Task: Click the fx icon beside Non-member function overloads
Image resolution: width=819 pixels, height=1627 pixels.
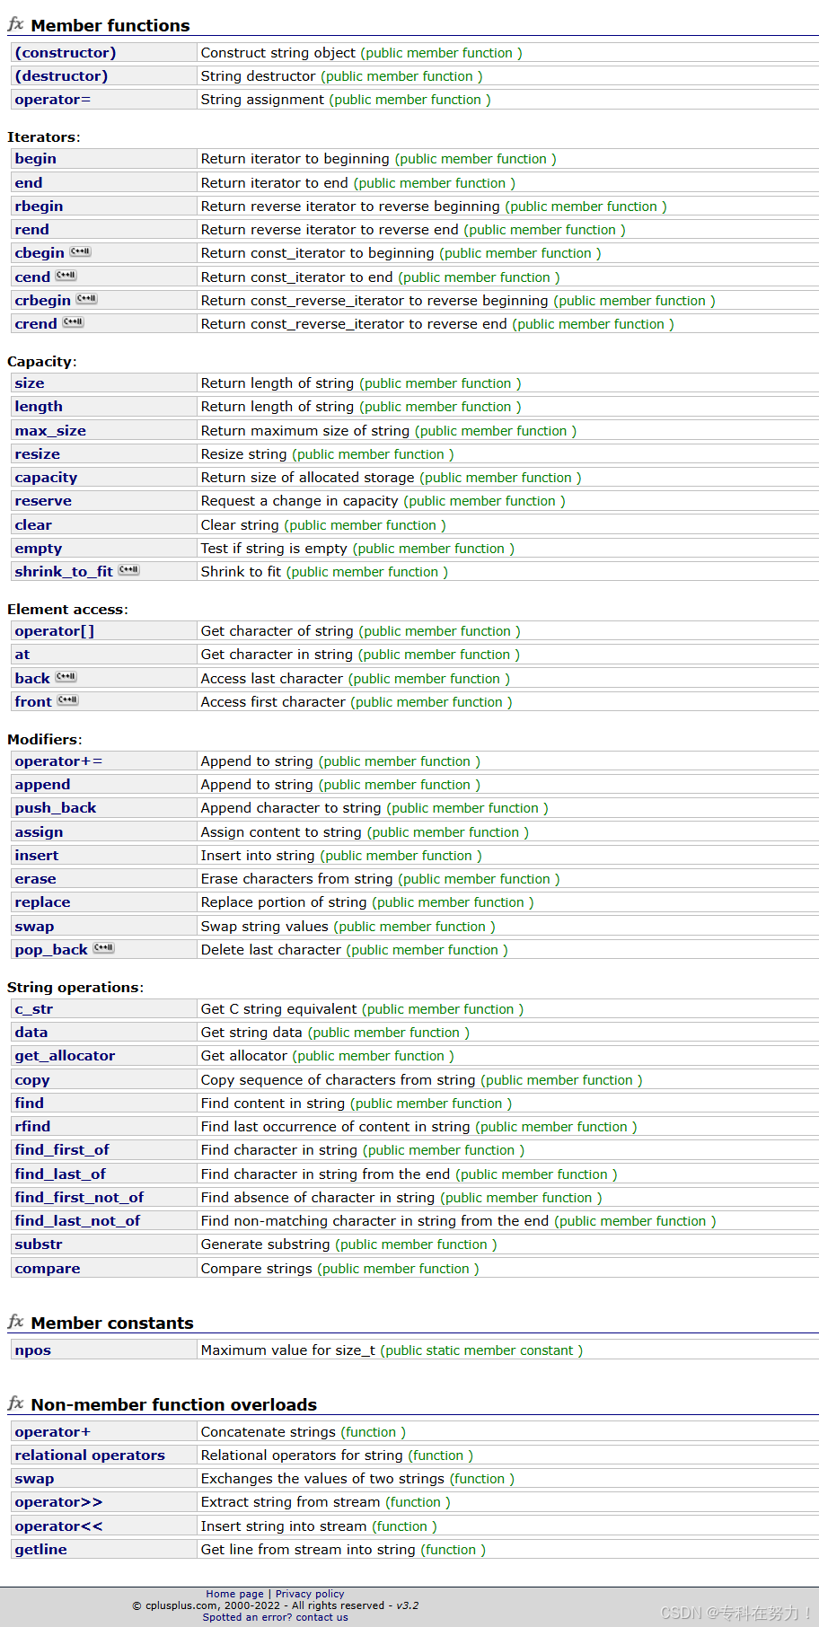Action: [15, 1403]
